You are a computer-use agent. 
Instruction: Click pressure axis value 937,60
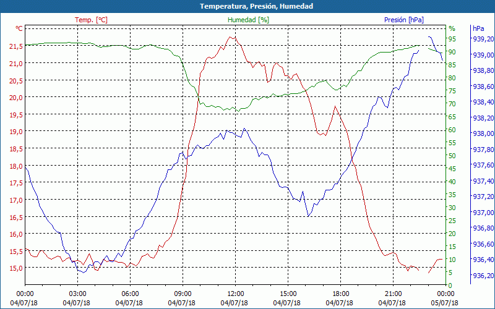click(x=482, y=165)
